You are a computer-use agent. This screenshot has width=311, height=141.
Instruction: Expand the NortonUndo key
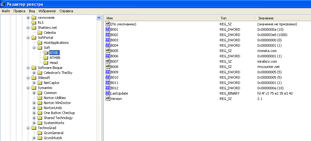(34, 108)
